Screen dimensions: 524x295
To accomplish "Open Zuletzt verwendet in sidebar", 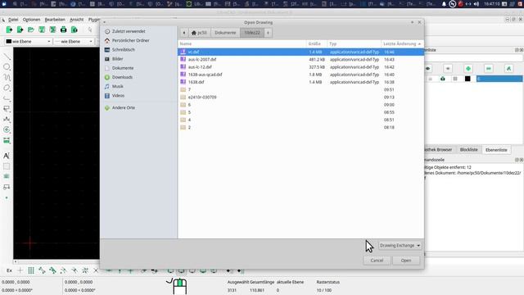I will (x=129, y=31).
